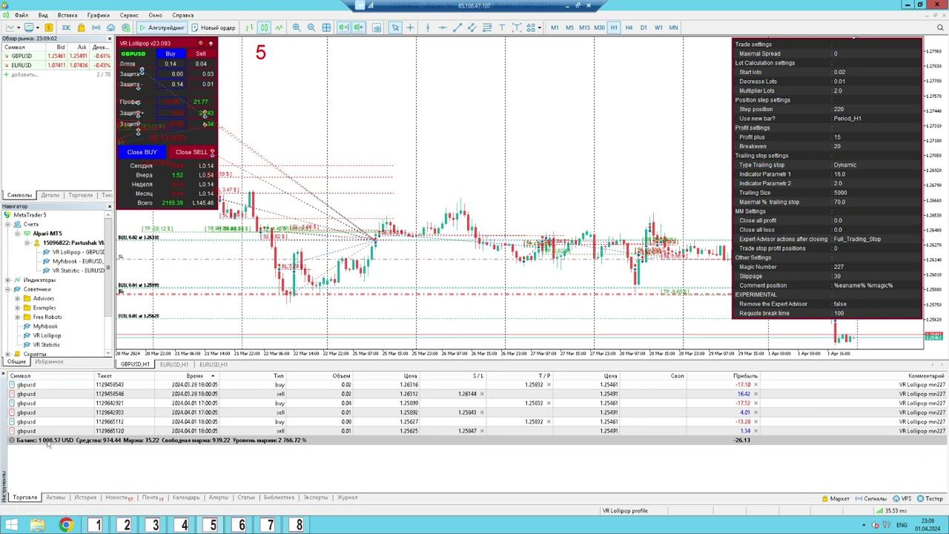Click the red Sell button
The height and width of the screenshot is (534, 949).
(201, 53)
